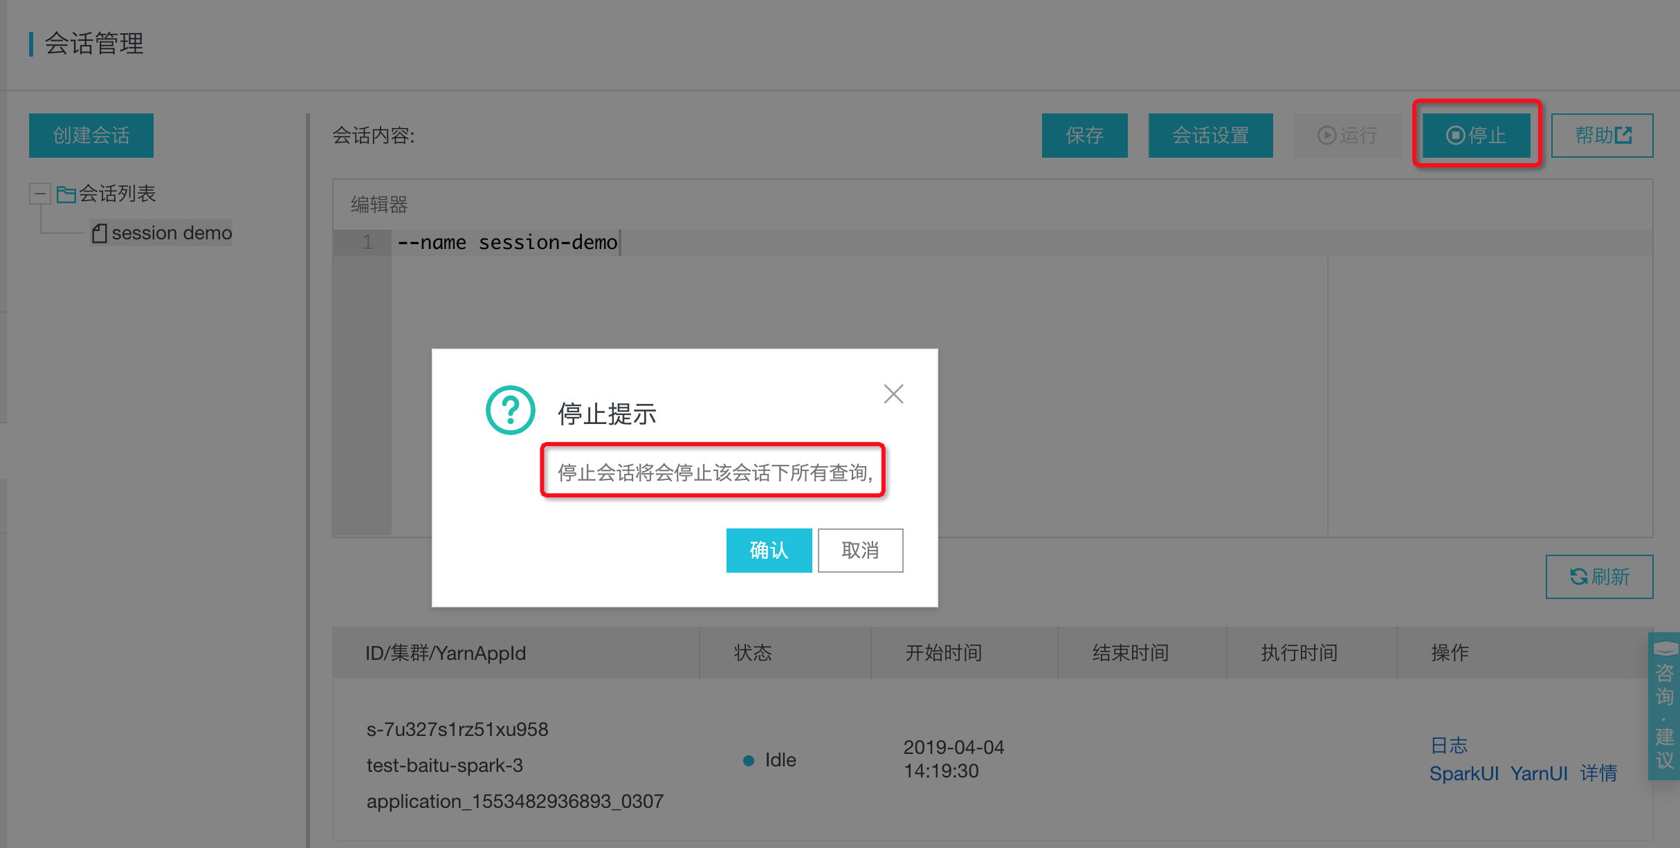Viewport: 1680px width, 848px height.
Task: Click session ID s-7u327s1rz51xu958
Action: tap(457, 730)
